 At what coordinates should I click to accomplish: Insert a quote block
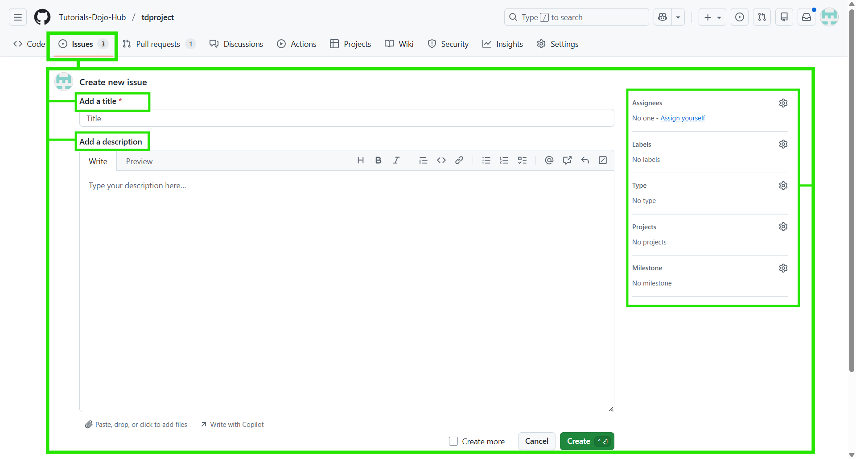tap(423, 160)
